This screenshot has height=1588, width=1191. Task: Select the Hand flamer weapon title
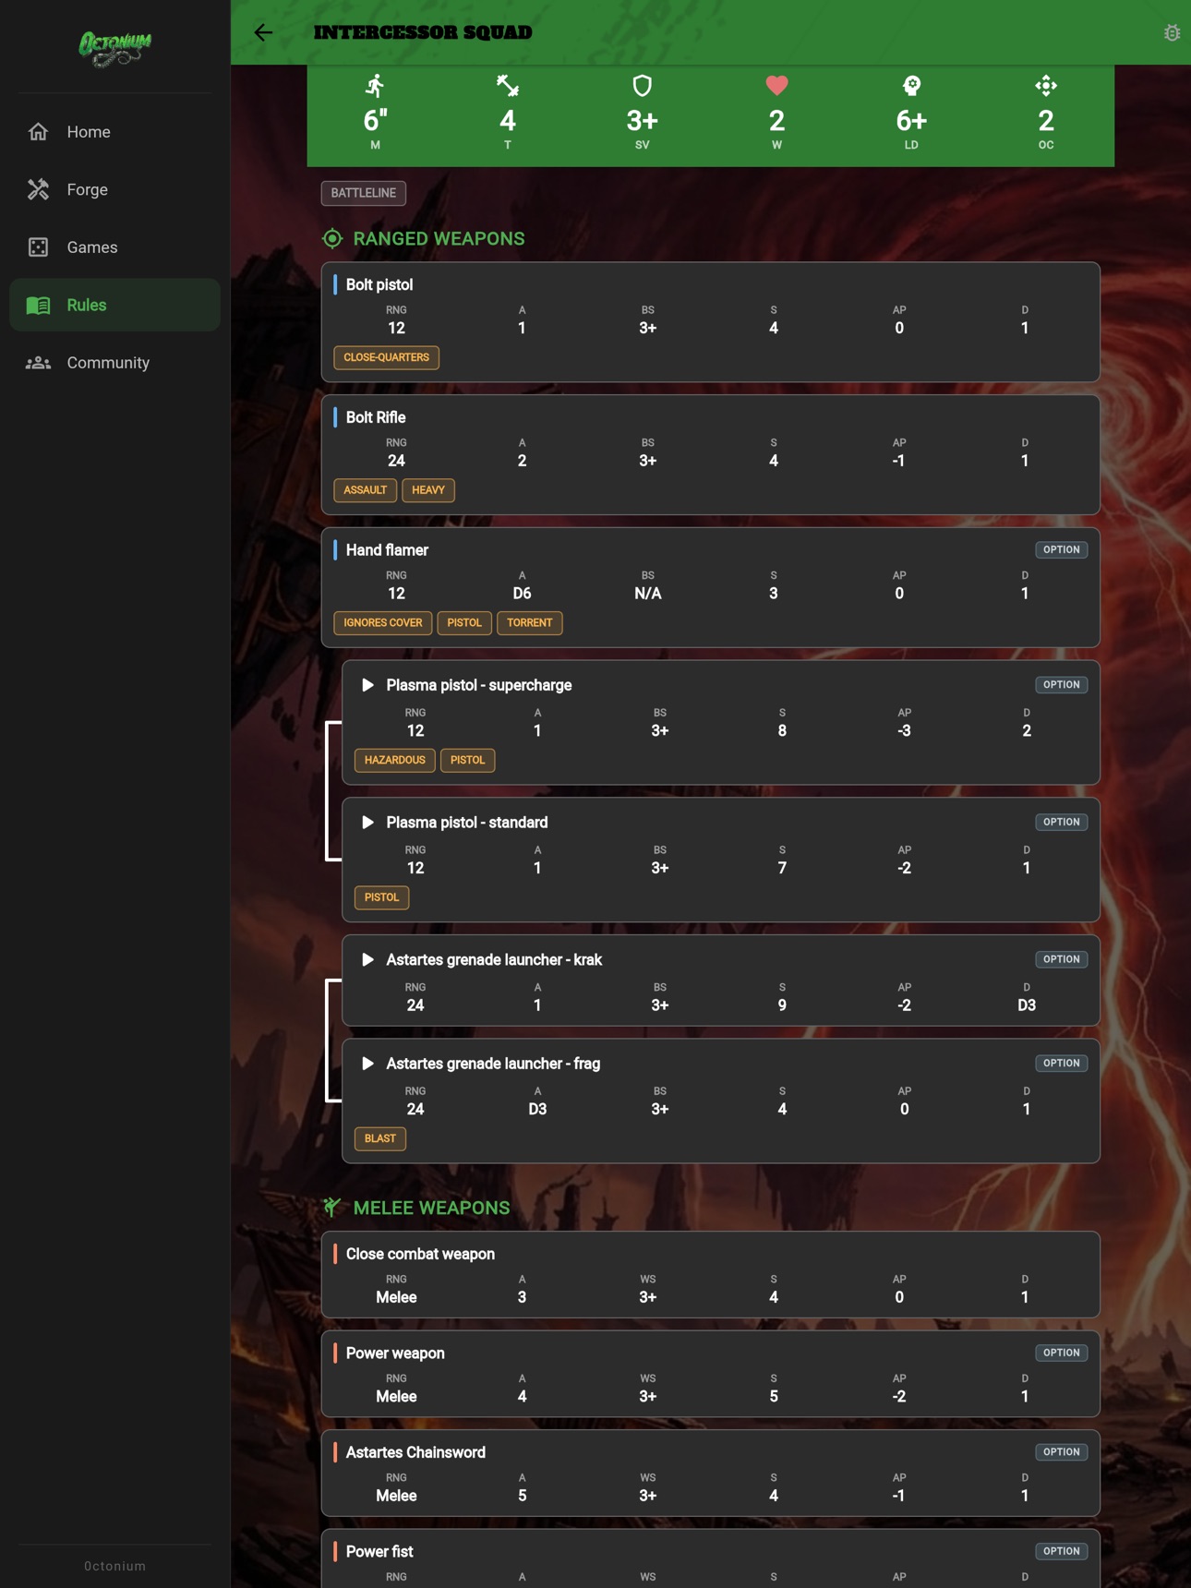pos(387,550)
